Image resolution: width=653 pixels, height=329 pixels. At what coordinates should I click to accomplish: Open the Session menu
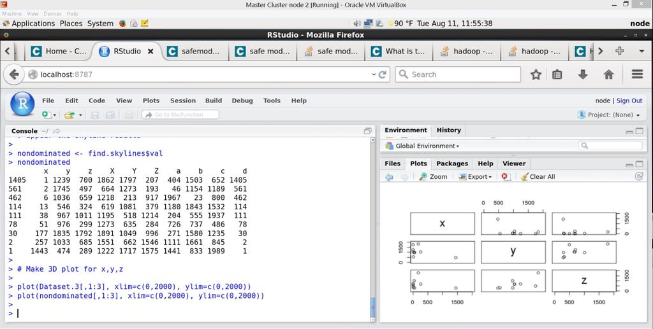coord(183,101)
